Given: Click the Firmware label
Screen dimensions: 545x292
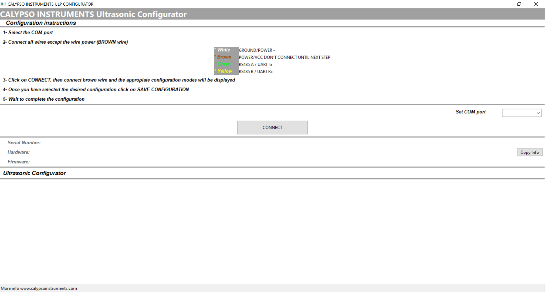Looking at the screenshot, I should tap(18, 162).
